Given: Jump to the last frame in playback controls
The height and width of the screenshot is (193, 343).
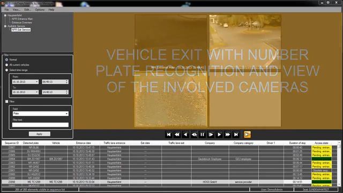Looking at the screenshot, I should [236, 135].
